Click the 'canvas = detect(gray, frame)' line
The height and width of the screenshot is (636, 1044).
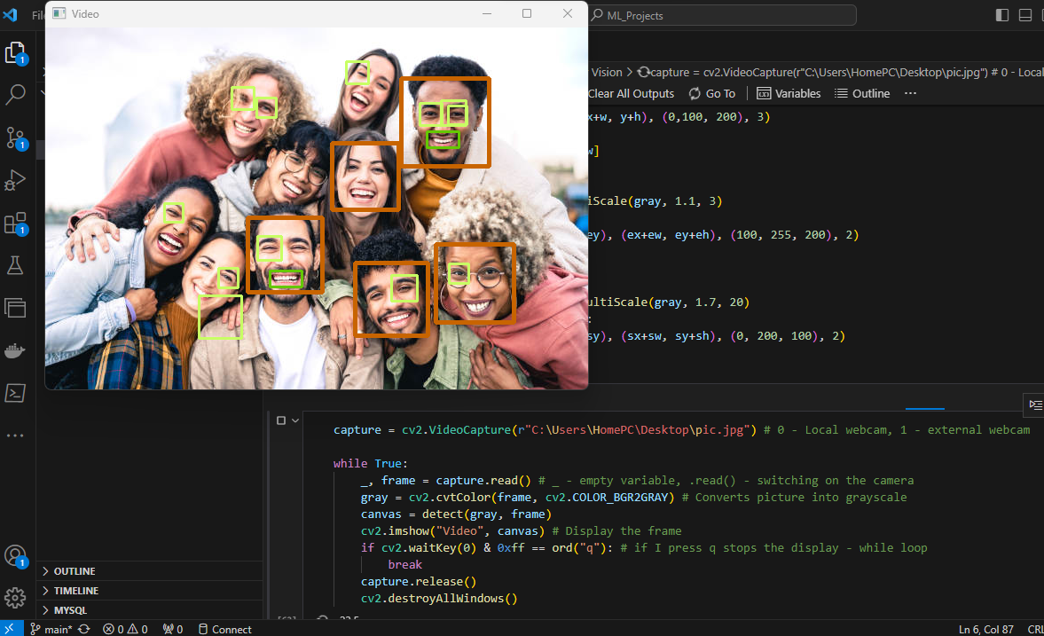[456, 514]
